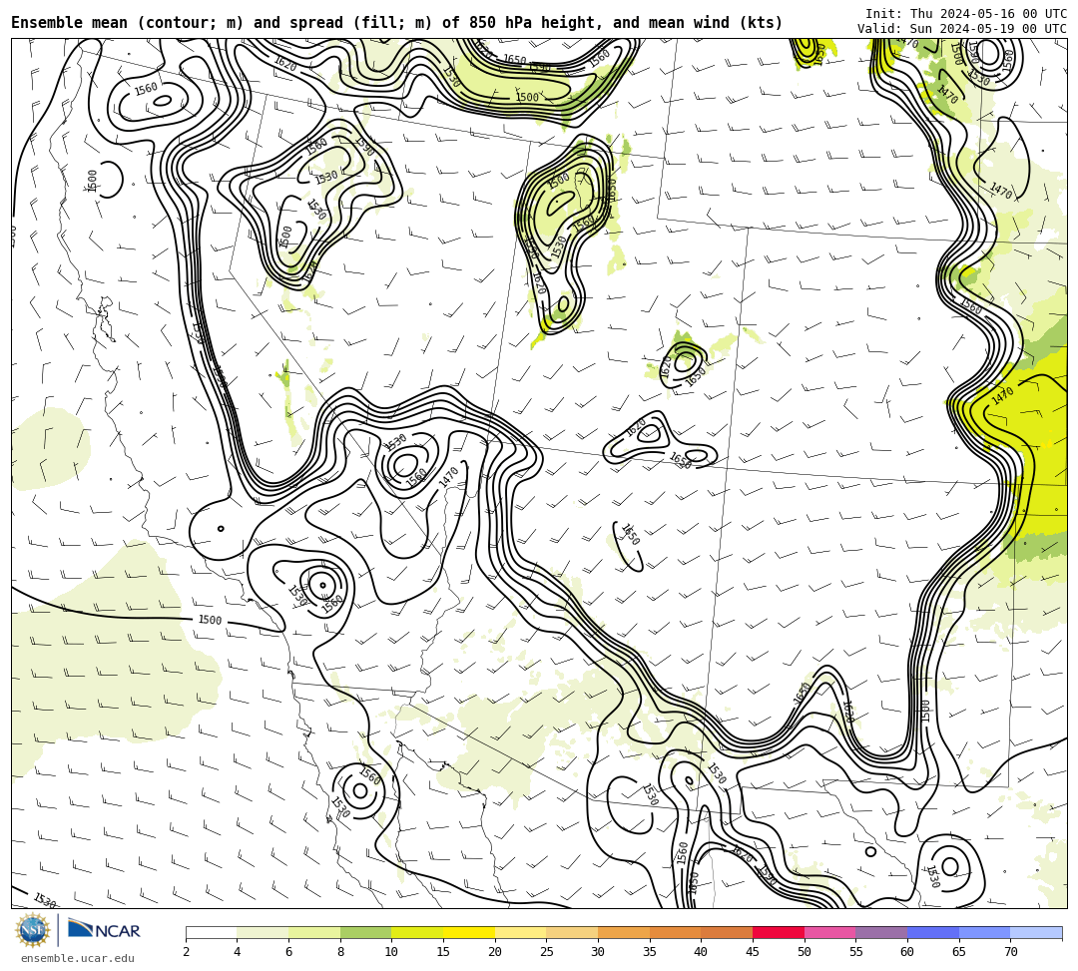Click the pale yellow 20-25 color bar segment

click(520, 932)
